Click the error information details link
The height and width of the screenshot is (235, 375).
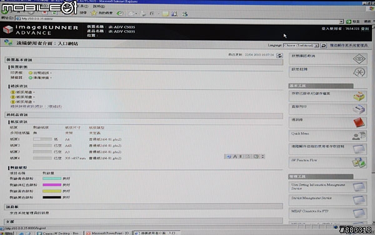36,106
